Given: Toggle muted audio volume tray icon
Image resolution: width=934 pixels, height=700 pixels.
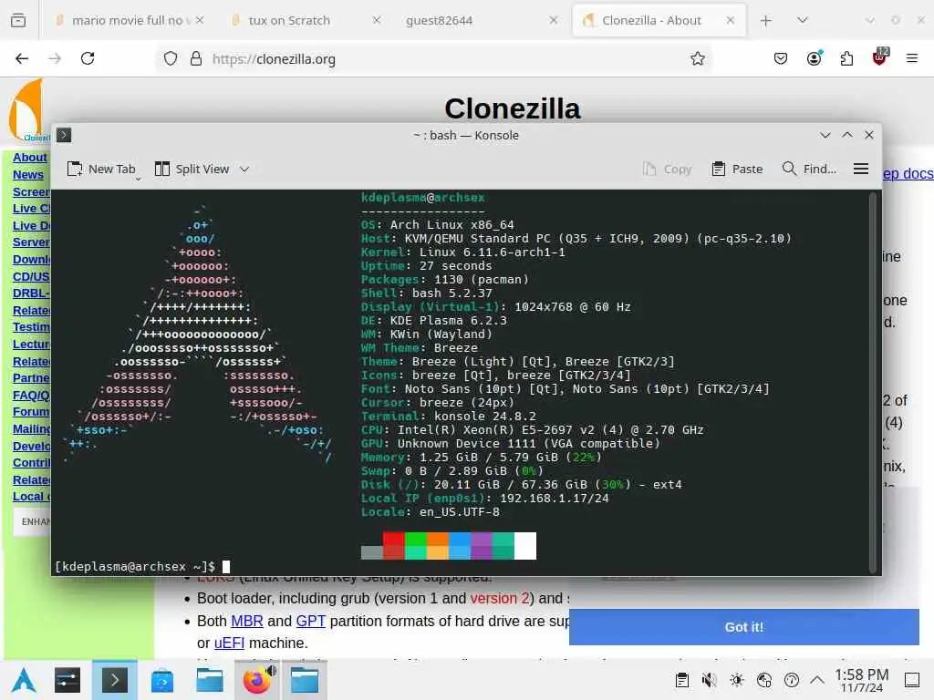Looking at the screenshot, I should tap(709, 680).
